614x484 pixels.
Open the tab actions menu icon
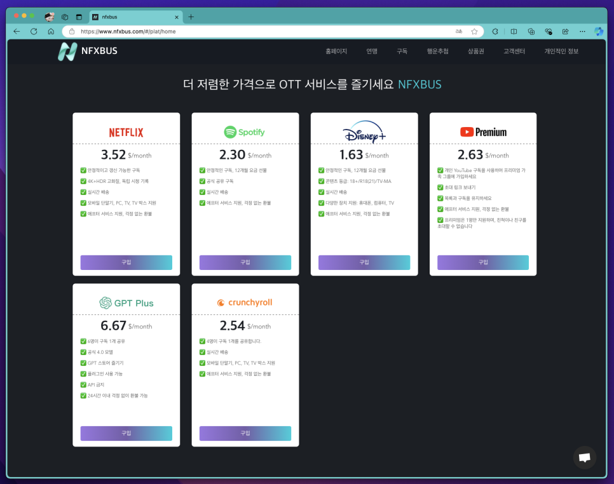point(79,17)
